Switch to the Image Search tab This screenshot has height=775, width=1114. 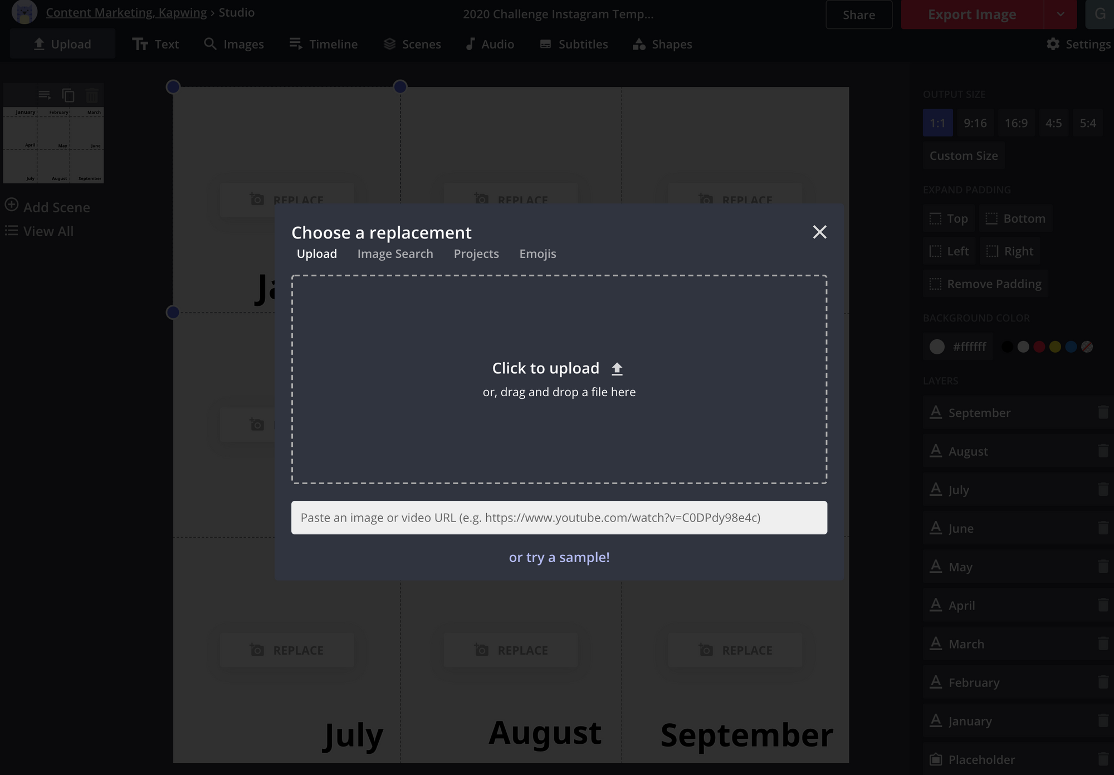pyautogui.click(x=395, y=254)
